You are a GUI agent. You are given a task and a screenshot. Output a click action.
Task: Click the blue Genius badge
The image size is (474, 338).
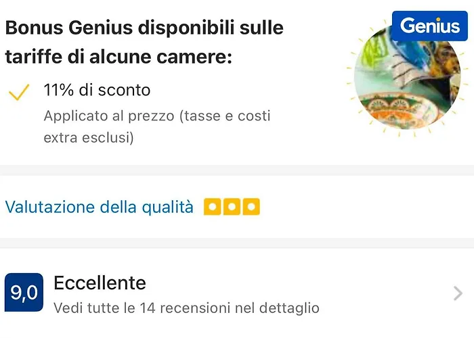[x=429, y=26]
